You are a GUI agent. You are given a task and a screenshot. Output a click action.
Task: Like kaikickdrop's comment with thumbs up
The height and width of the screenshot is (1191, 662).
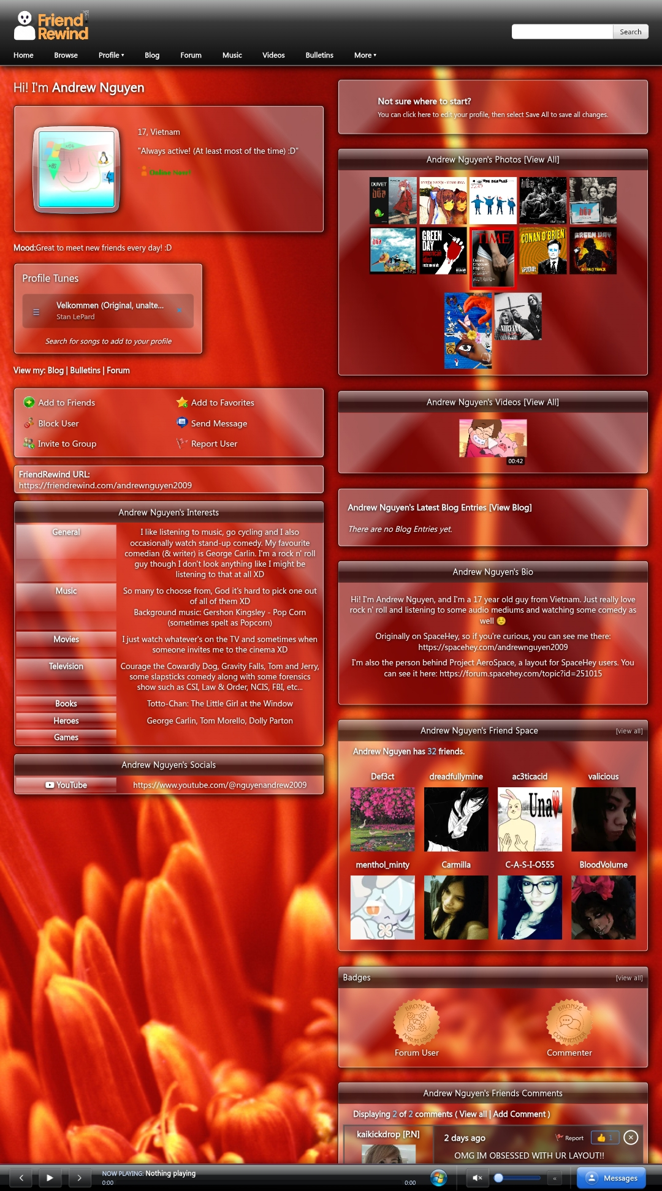pyautogui.click(x=605, y=1138)
